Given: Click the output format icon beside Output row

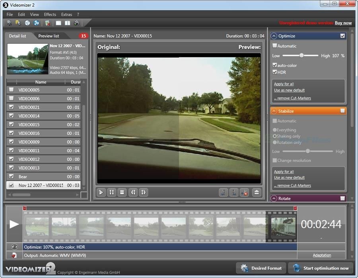Looking at the screenshot, I should 14,255.
